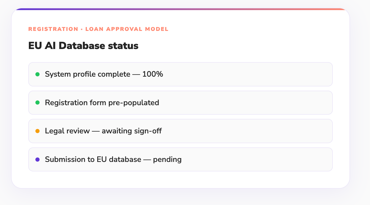Click the orange dot beside Legal review
370x205 pixels.
(x=37, y=131)
